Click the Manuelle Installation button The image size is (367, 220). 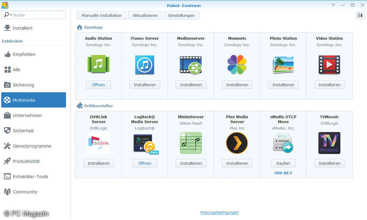tap(102, 15)
